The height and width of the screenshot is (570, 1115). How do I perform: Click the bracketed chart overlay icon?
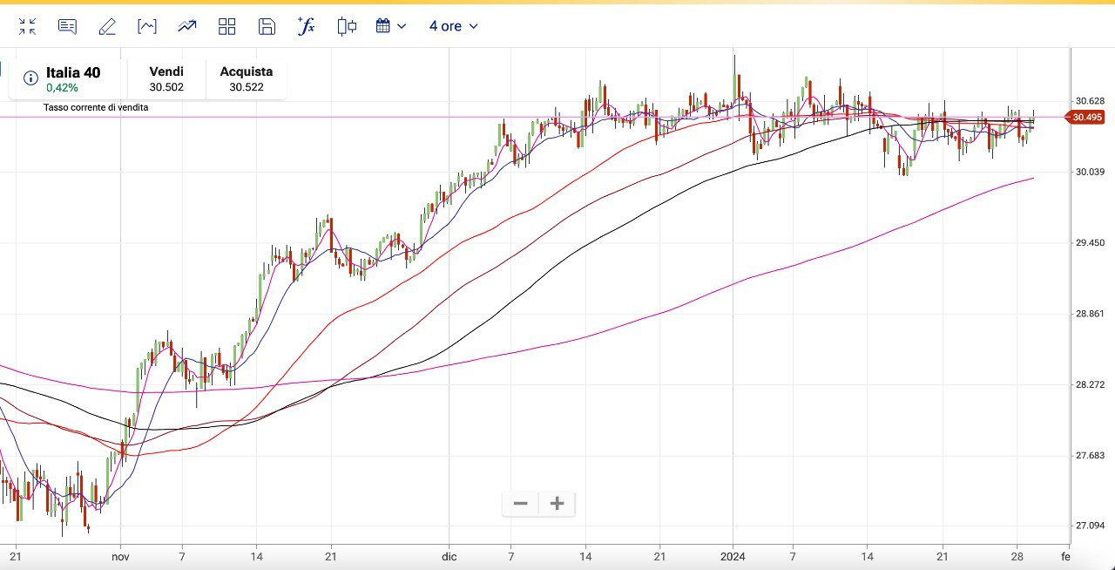click(147, 26)
